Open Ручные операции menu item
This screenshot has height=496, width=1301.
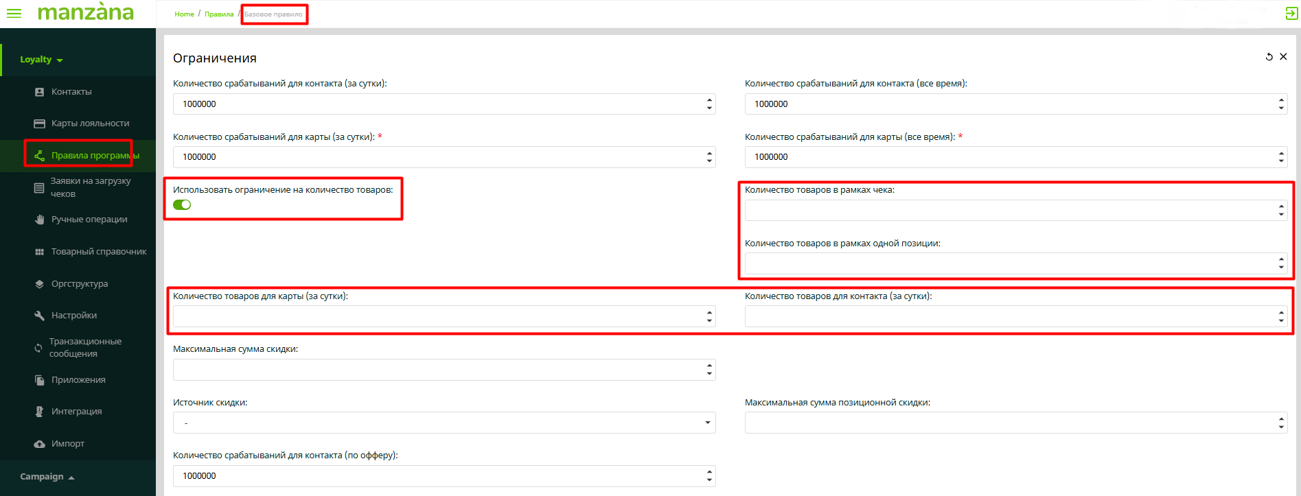coord(89,220)
